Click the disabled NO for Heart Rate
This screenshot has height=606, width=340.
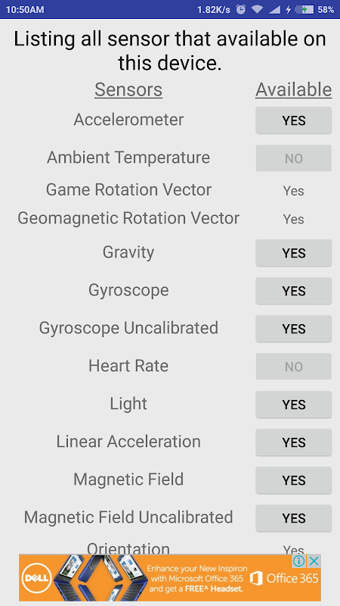tap(293, 367)
